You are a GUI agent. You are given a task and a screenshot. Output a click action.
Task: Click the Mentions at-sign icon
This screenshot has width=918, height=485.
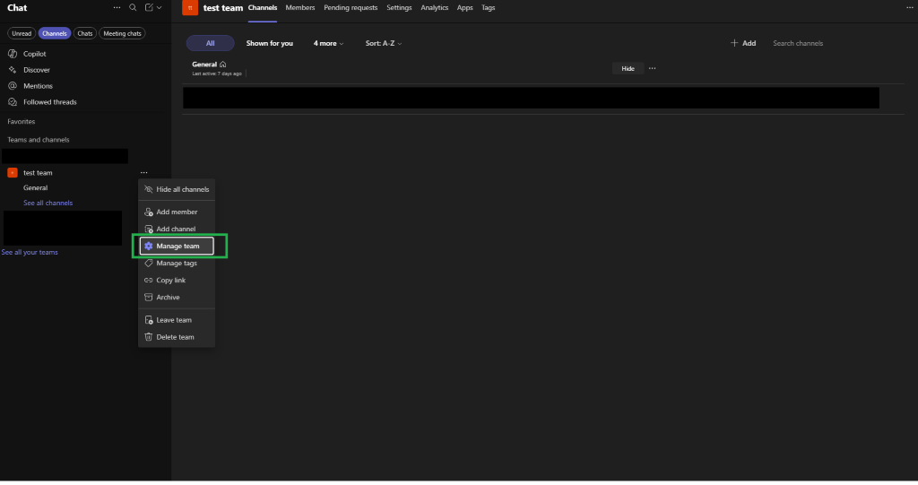13,86
